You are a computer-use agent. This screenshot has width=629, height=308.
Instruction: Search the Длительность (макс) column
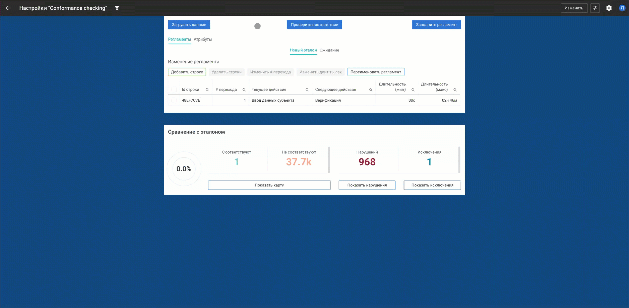(x=455, y=90)
